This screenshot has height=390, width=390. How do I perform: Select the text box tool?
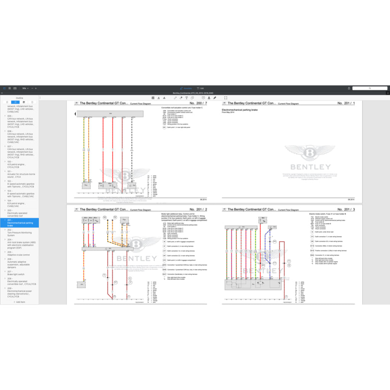[x=187, y=98]
